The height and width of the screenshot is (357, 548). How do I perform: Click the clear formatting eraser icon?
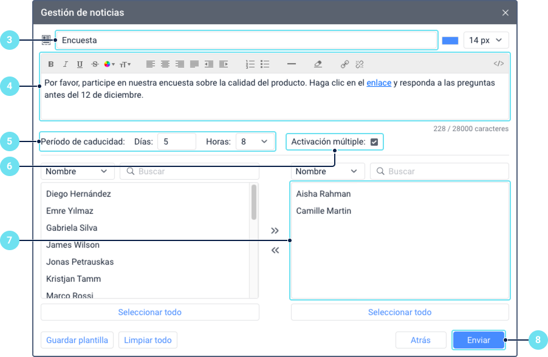pyautogui.click(x=318, y=64)
